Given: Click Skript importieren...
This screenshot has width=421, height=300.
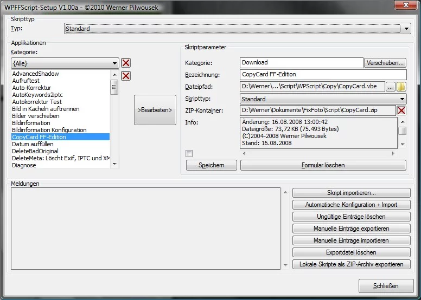Looking at the screenshot, I should click(x=352, y=193).
